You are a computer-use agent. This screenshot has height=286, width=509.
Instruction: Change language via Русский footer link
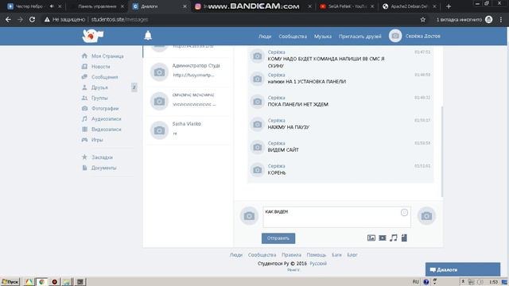click(318, 263)
